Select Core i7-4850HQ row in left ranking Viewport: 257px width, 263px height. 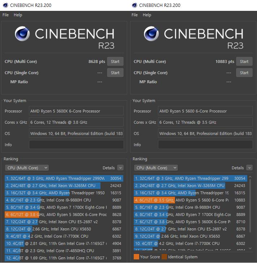point(64,250)
